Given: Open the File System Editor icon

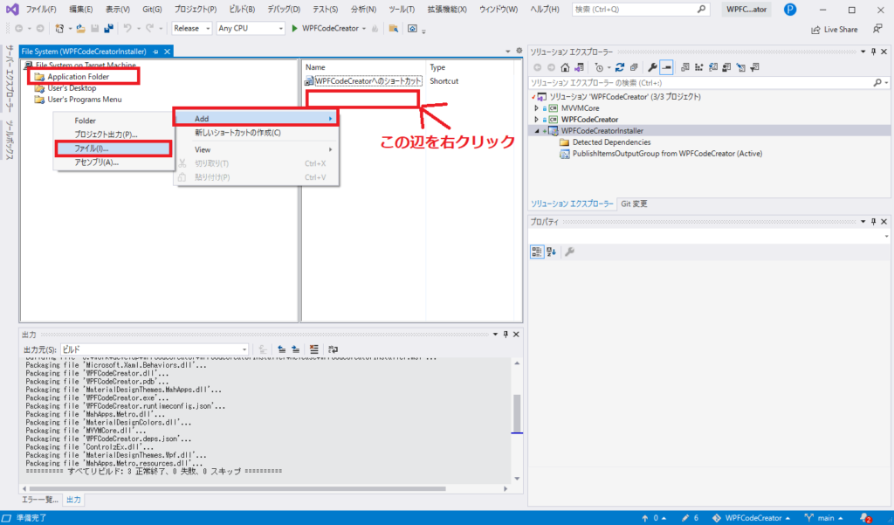Looking at the screenshot, I should point(685,67).
